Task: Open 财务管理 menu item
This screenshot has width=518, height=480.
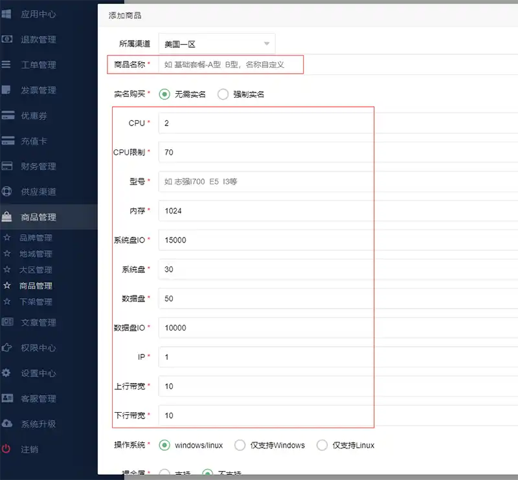Action: 38,166
